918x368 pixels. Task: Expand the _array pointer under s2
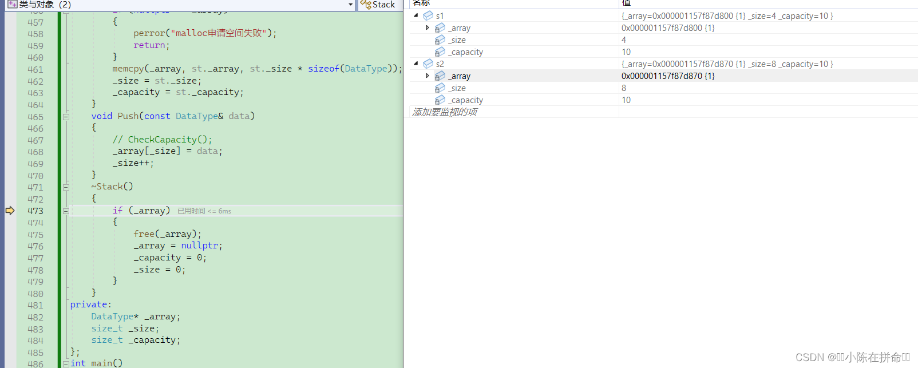coord(428,76)
